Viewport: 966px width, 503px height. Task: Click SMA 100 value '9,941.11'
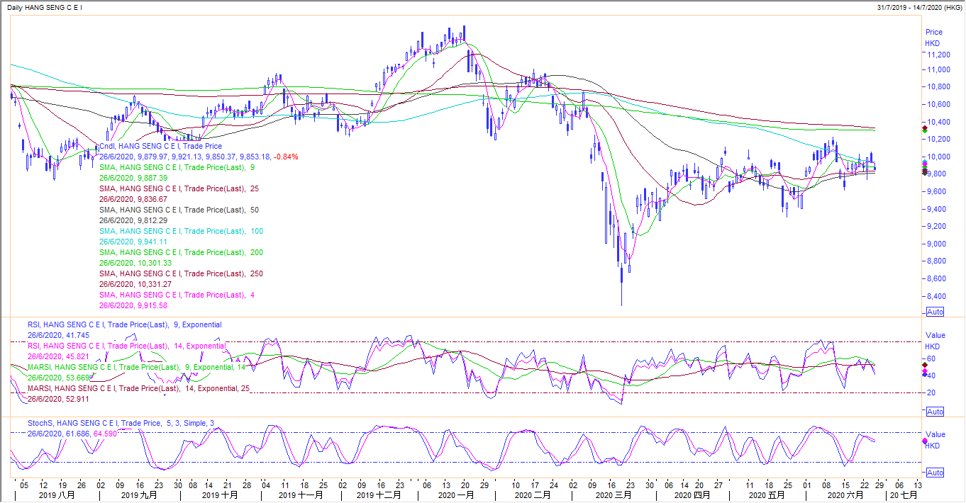[133, 242]
